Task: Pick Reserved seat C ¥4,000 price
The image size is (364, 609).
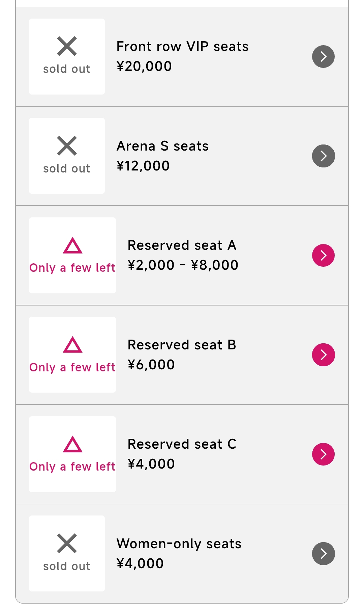Action: click(x=151, y=464)
